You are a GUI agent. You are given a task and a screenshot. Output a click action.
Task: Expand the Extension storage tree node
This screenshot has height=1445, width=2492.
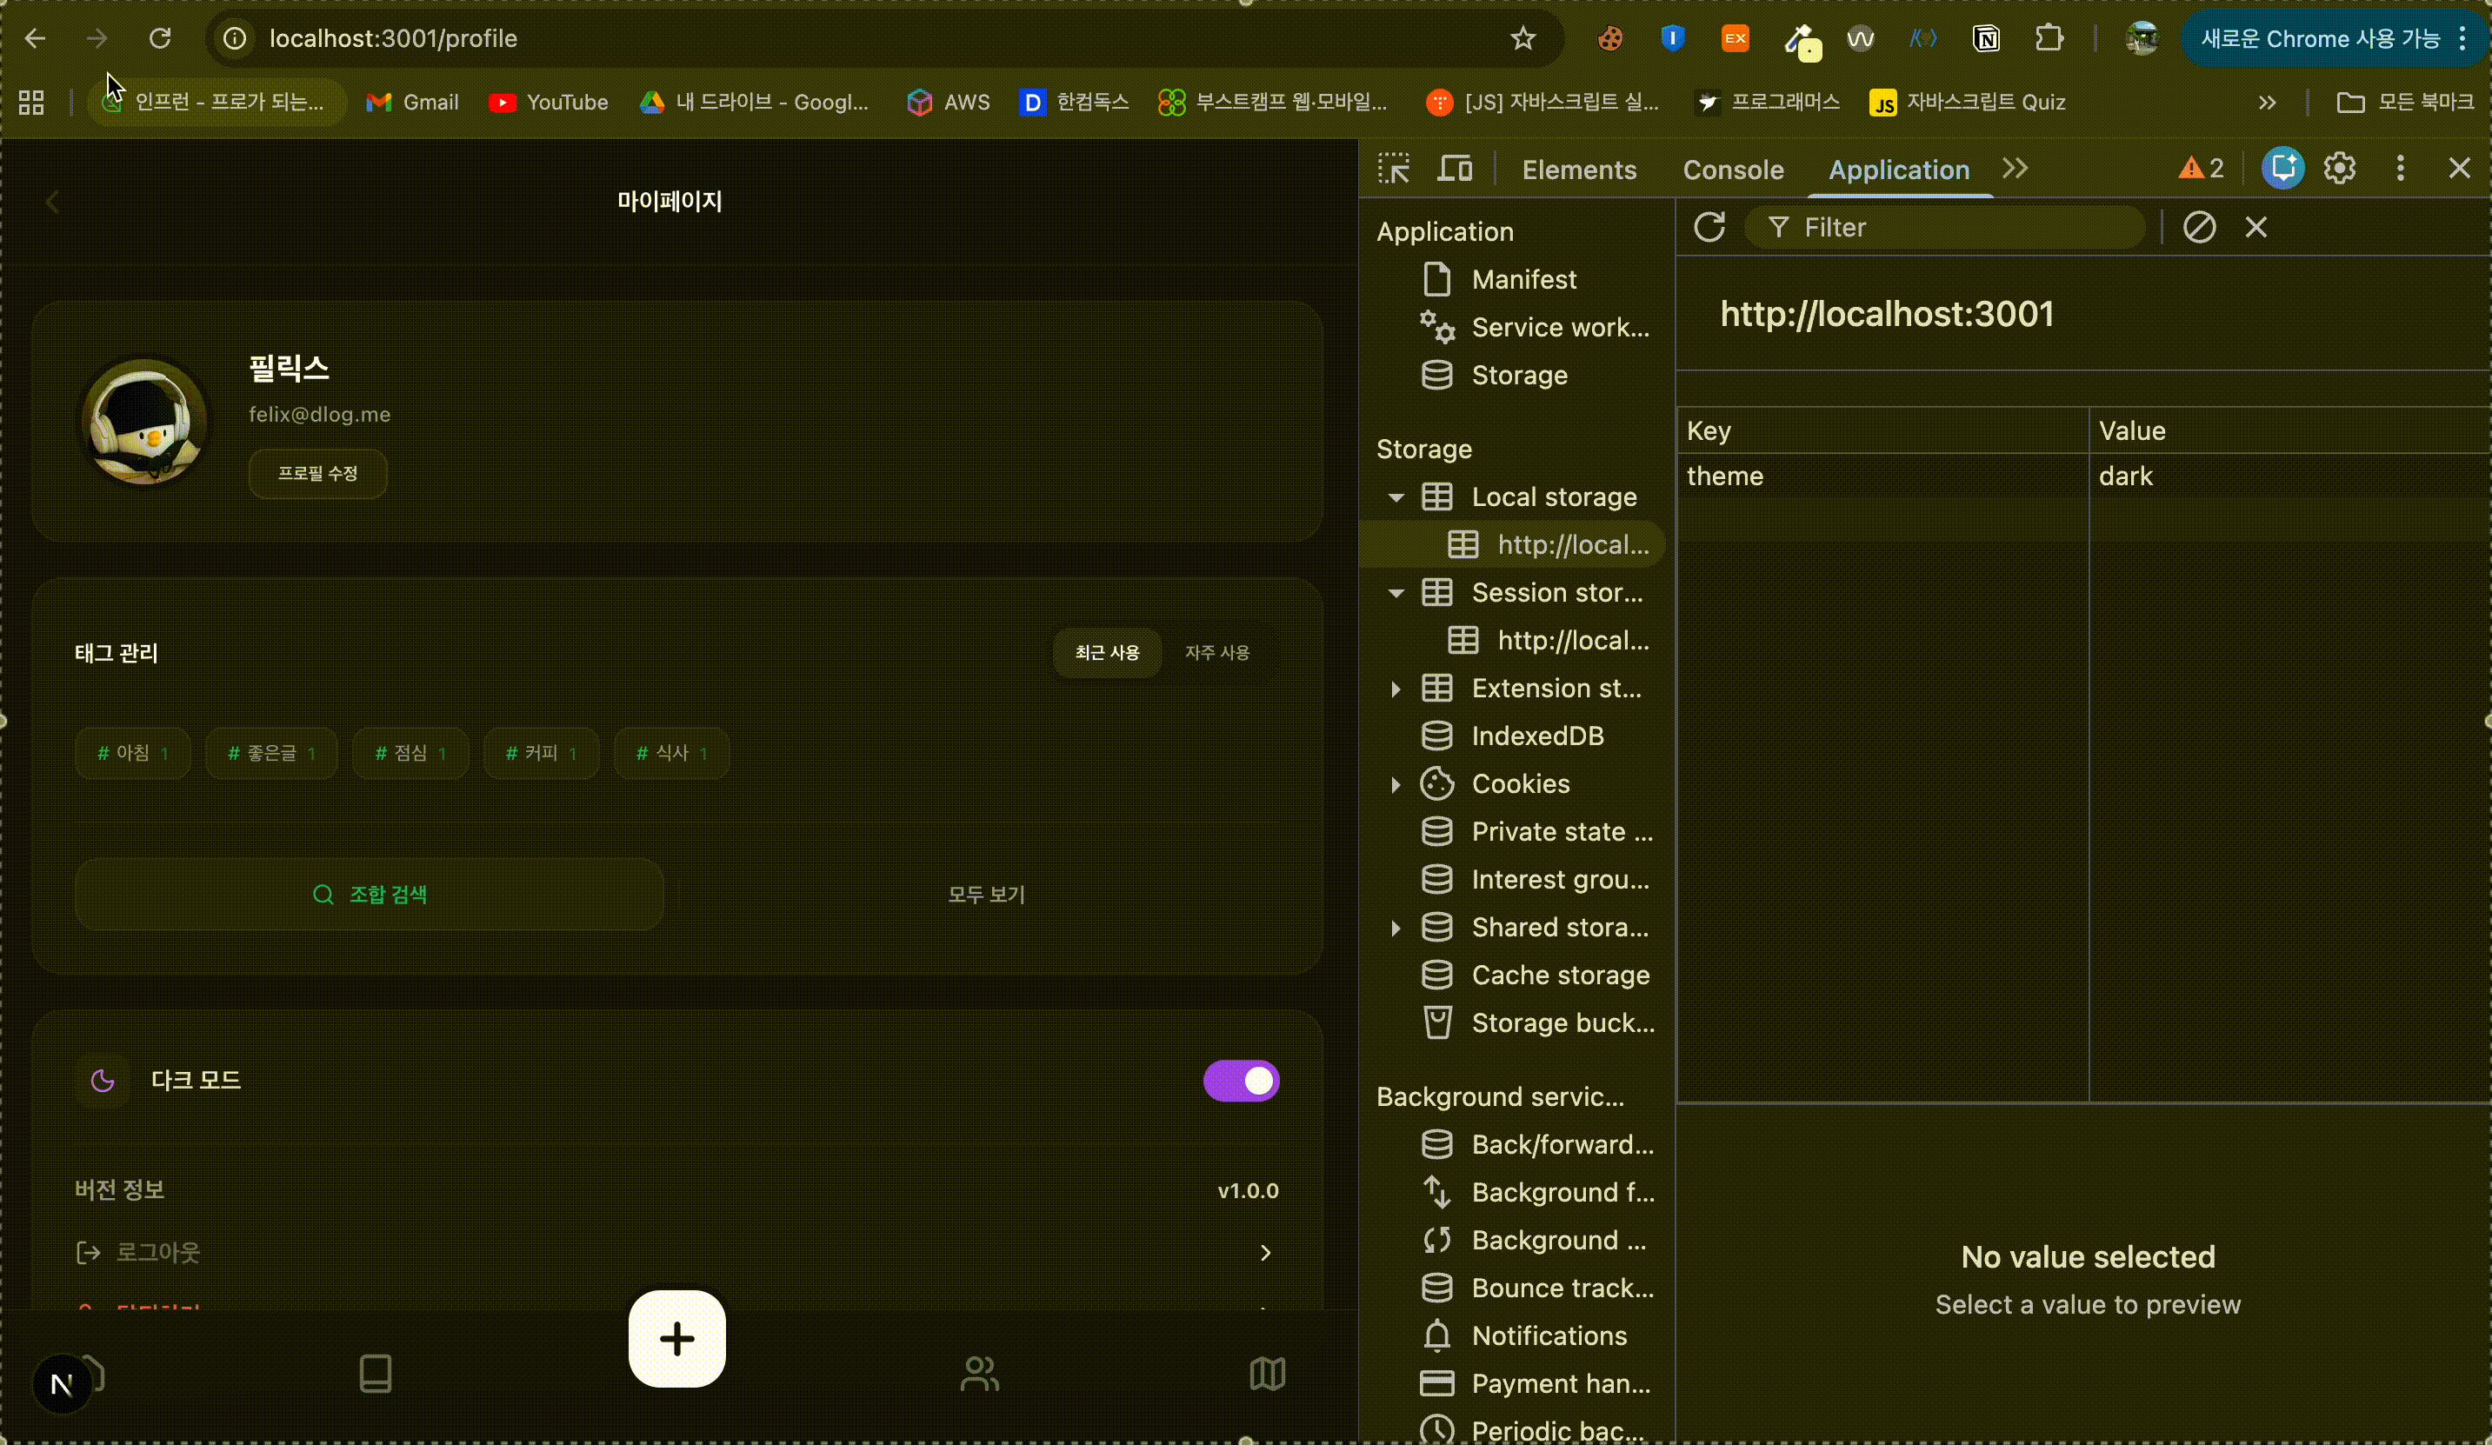click(1396, 689)
